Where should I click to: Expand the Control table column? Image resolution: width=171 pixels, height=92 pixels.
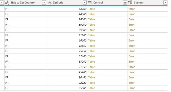tap(125, 3)
